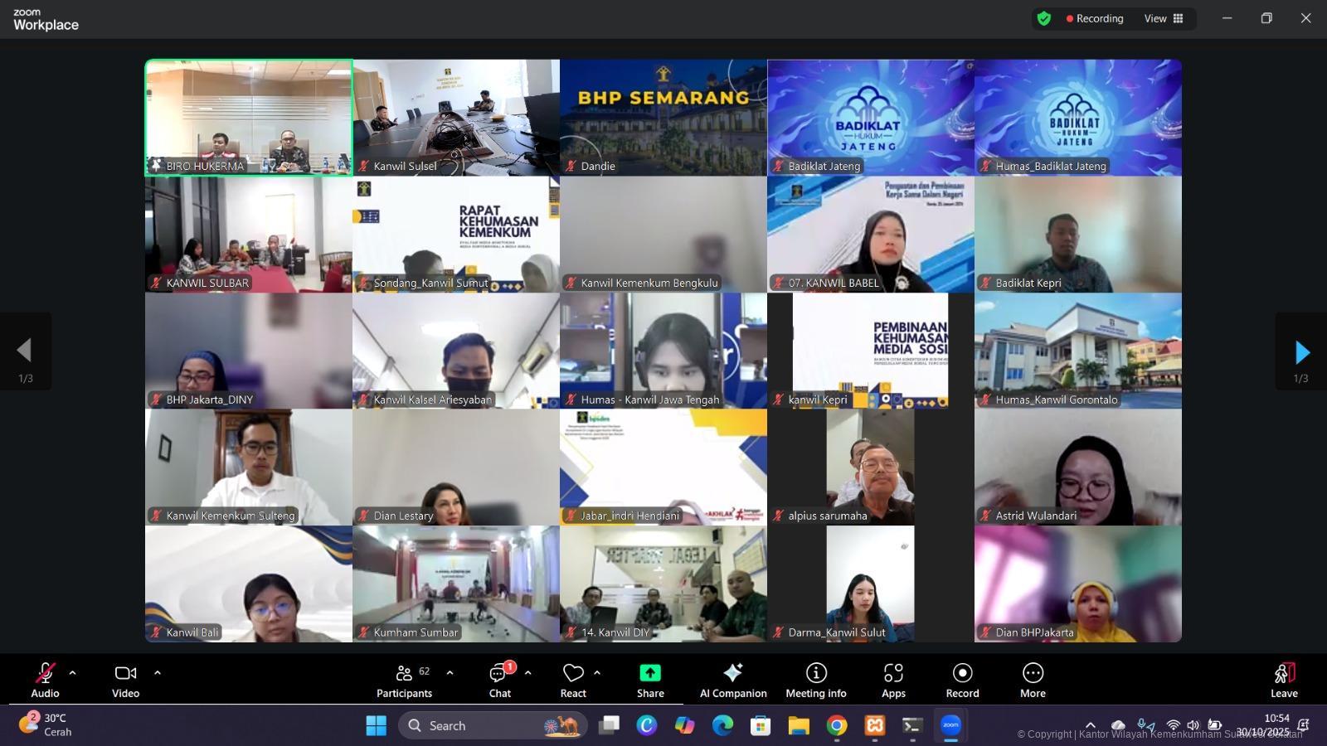The width and height of the screenshot is (1327, 746).
Task: Open the View layout menu
Action: pos(1164,18)
